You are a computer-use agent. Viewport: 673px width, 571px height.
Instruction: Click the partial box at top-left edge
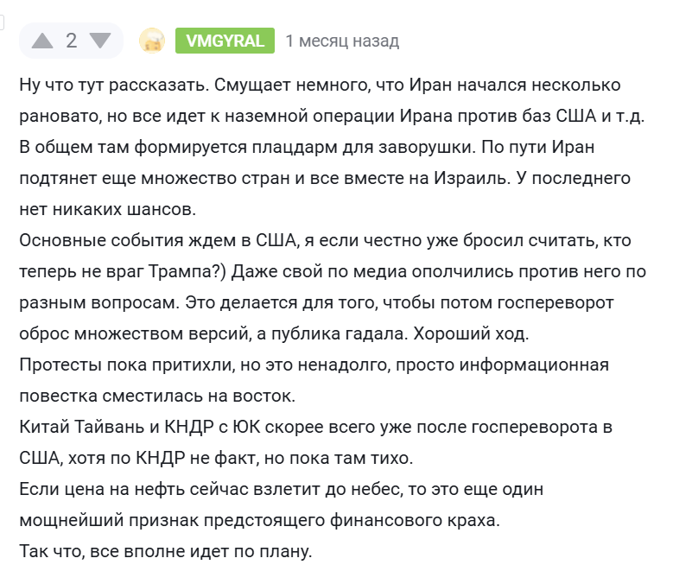click(x=2, y=22)
